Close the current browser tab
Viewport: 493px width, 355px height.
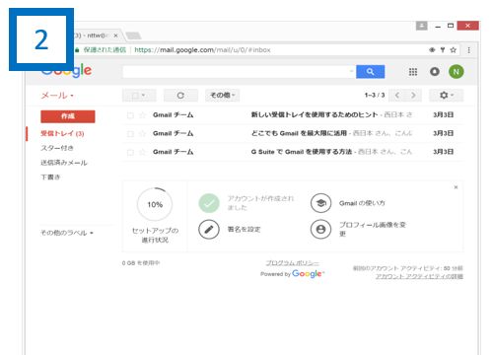(x=115, y=35)
